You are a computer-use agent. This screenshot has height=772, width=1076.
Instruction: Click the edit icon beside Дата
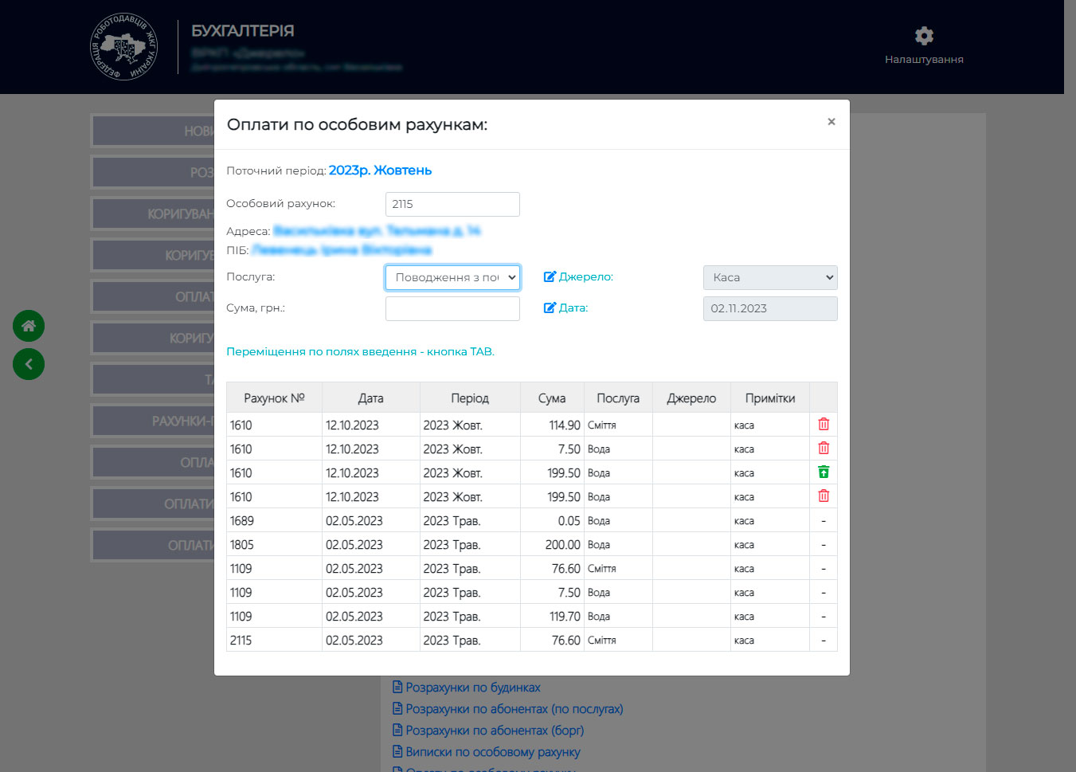[x=550, y=308]
